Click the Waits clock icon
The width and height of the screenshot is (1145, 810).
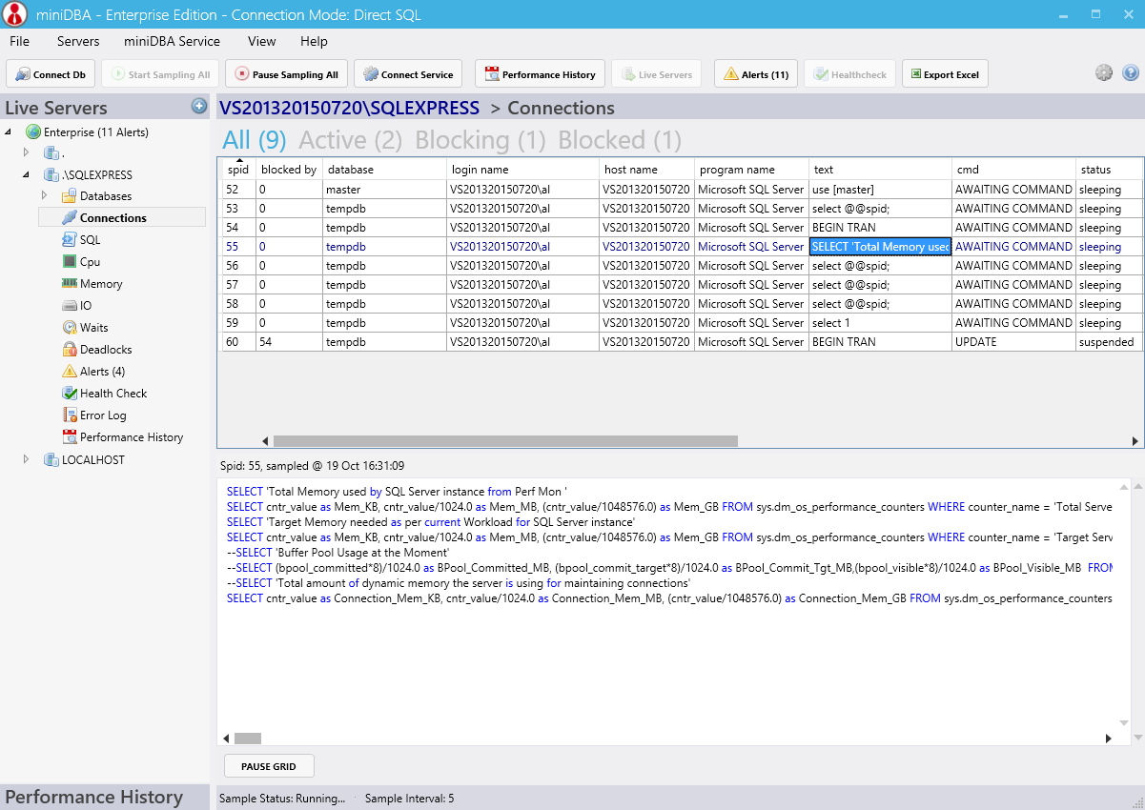point(70,328)
